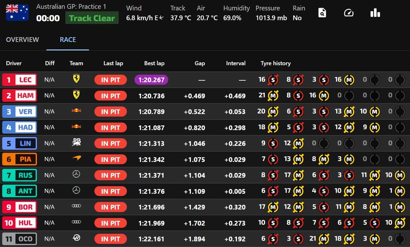410x247 pixels.
Task: Click the Red Bull logo in VER row
Action: 76,110
